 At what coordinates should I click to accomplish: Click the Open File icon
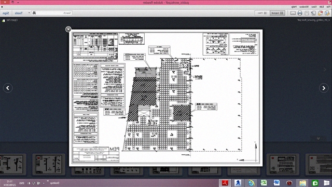(x=4, y=20)
